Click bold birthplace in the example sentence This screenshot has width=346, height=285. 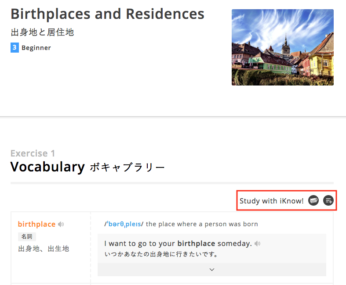click(x=196, y=244)
